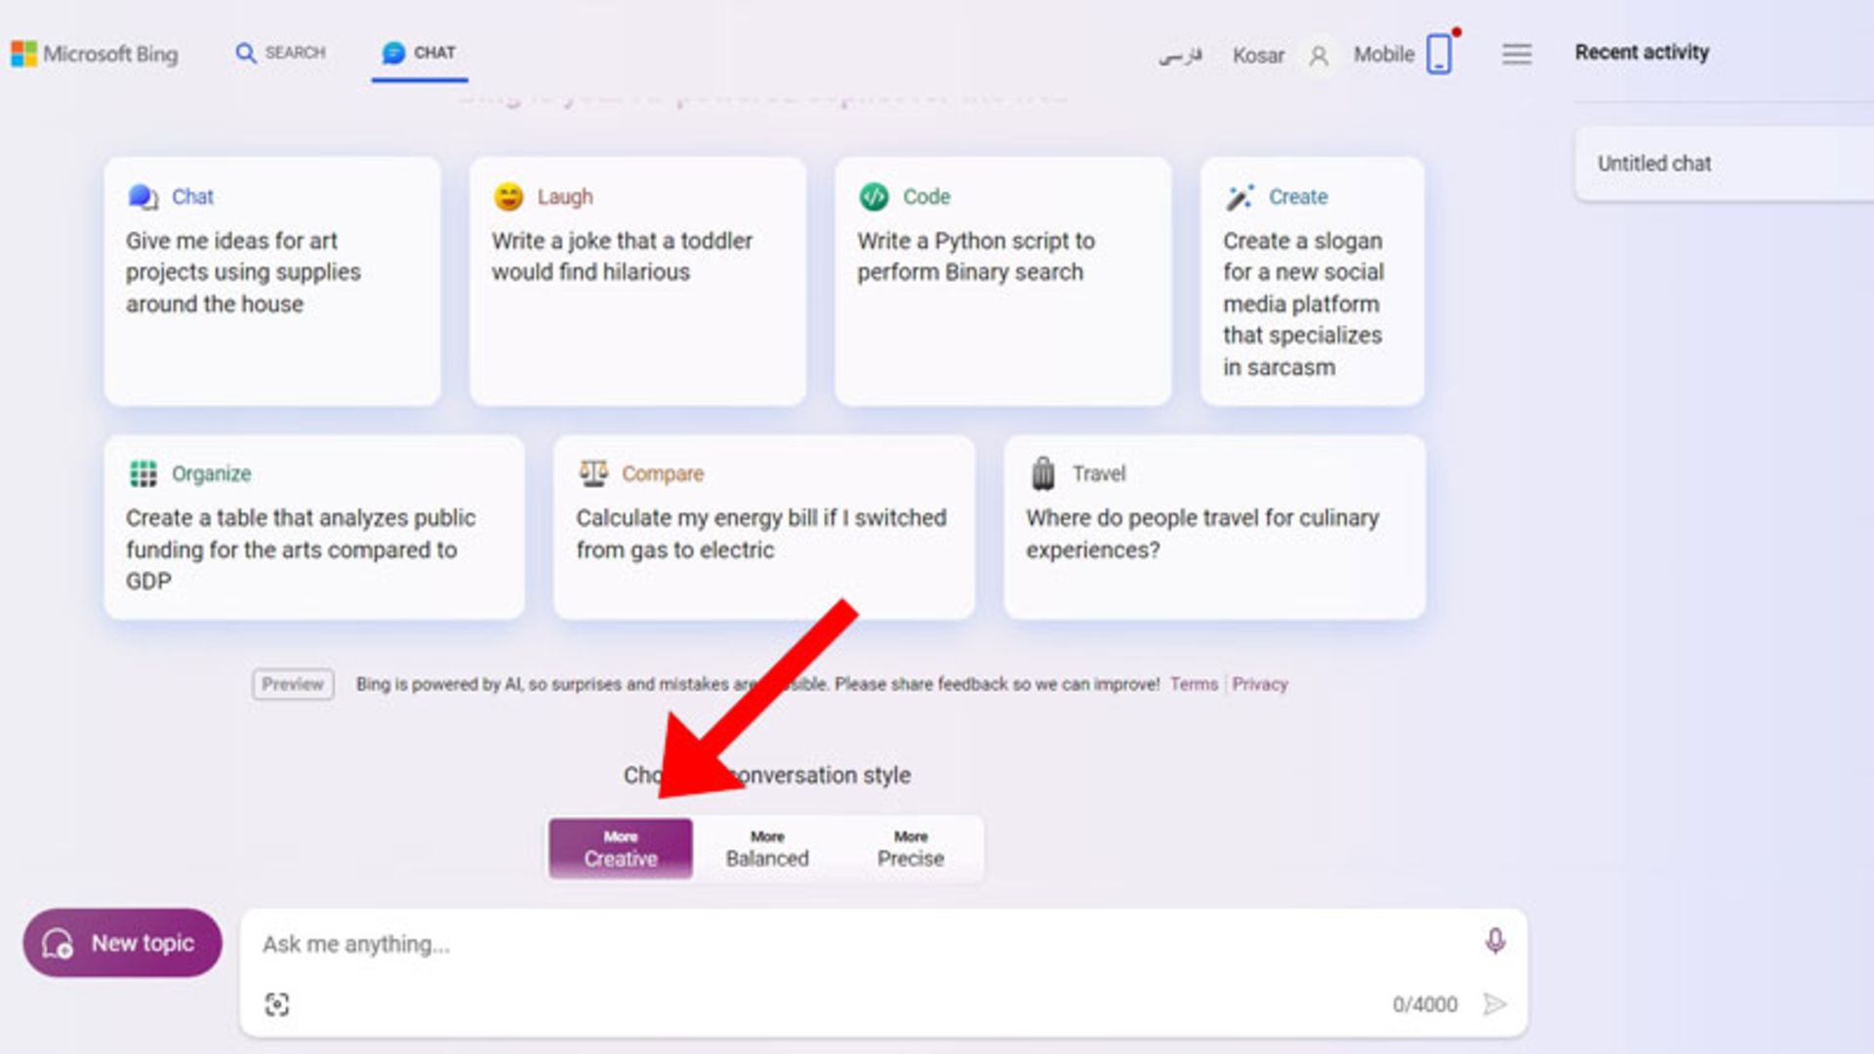Viewport: 1874px width, 1054px height.
Task: Select More Precise conversation style
Action: coord(910,849)
